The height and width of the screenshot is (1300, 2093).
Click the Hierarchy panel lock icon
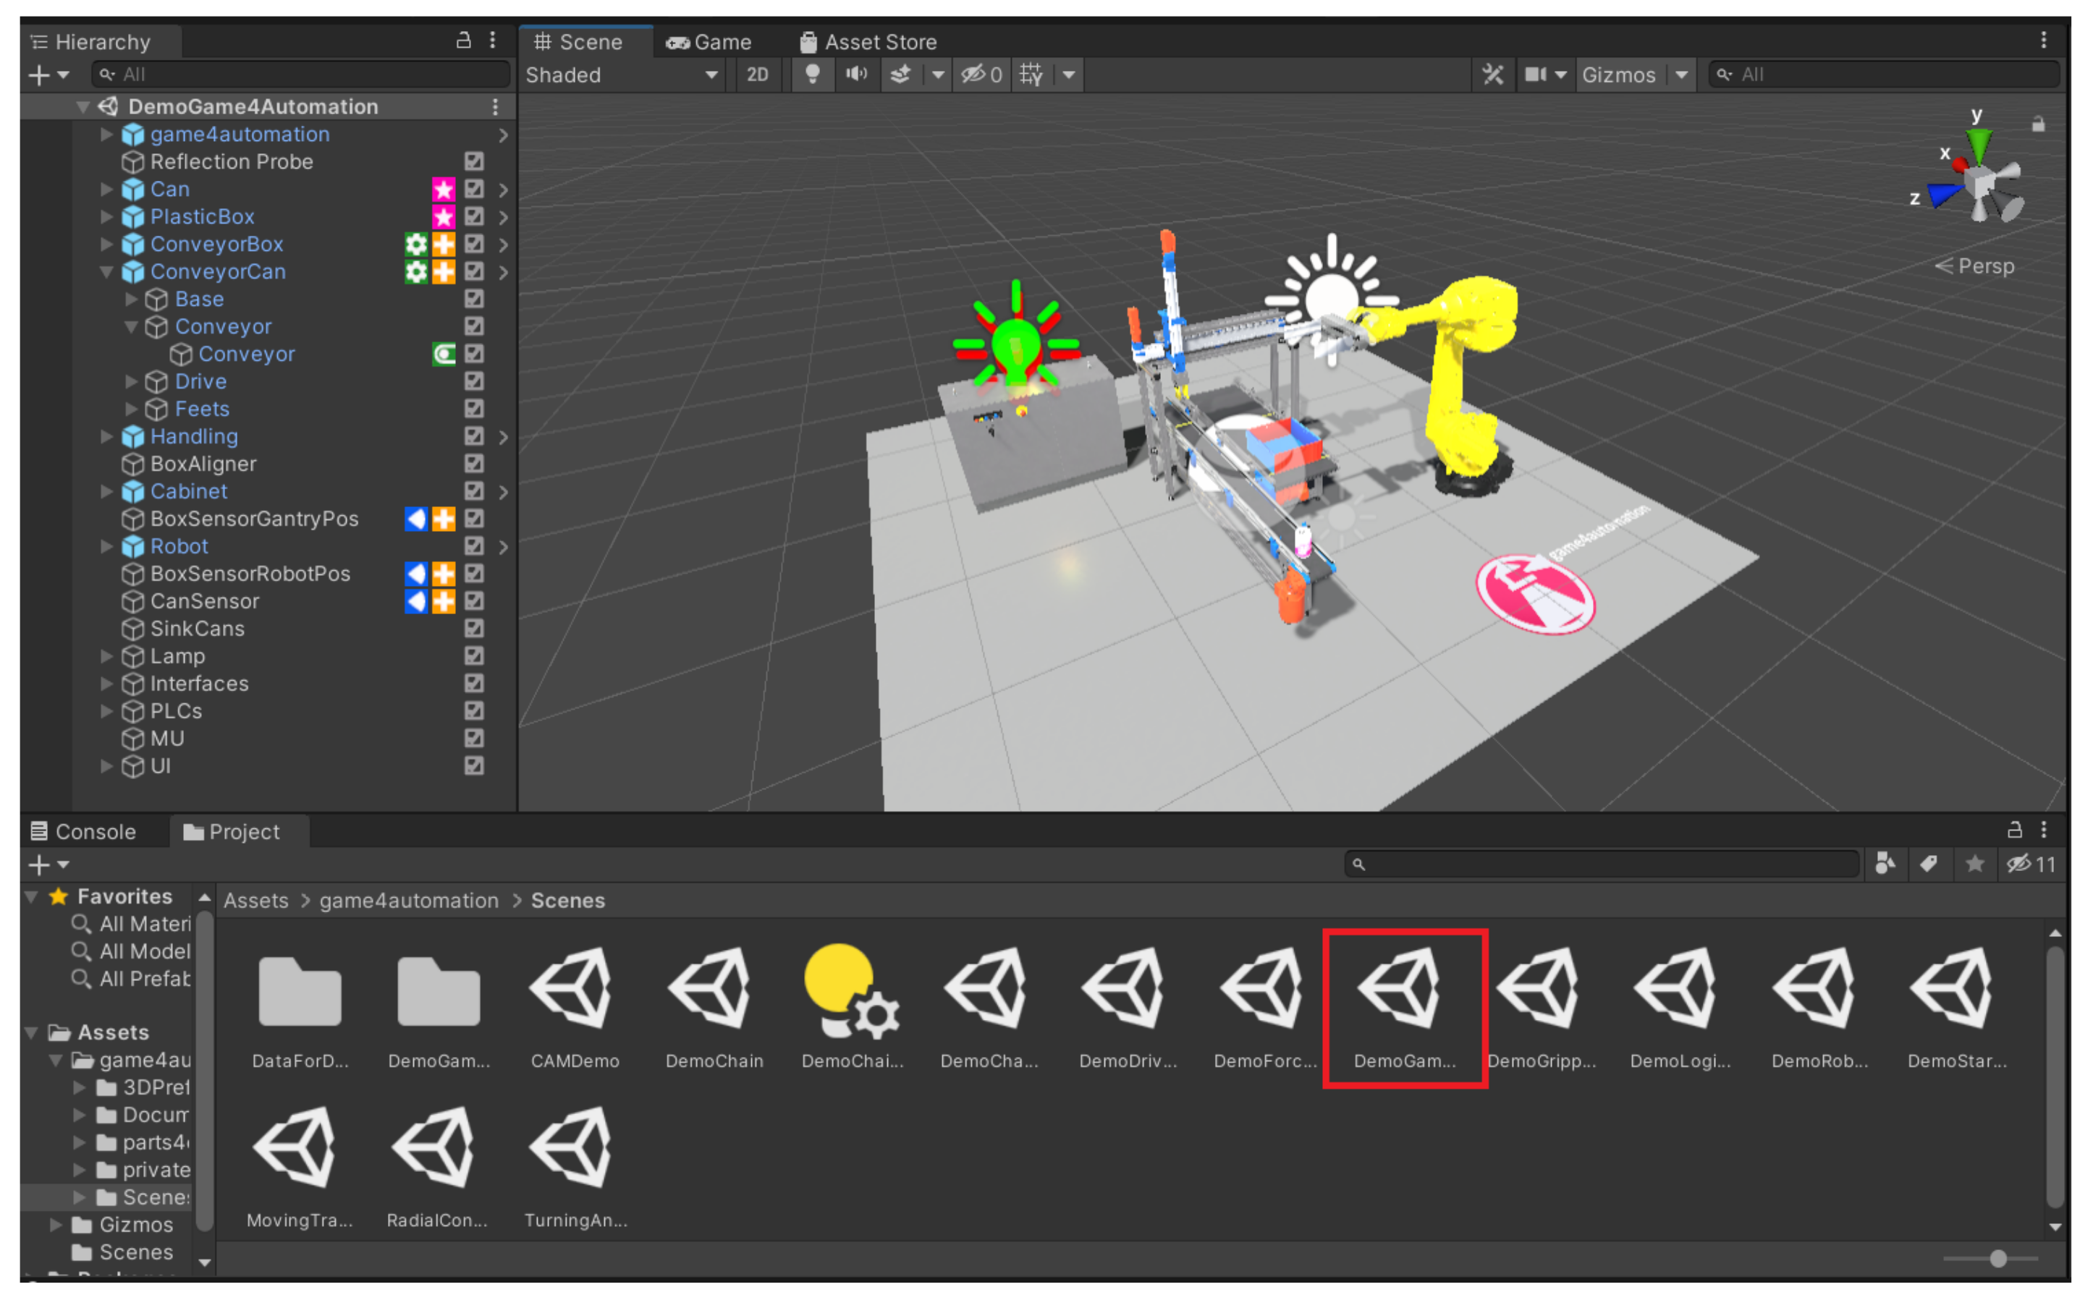click(x=463, y=41)
